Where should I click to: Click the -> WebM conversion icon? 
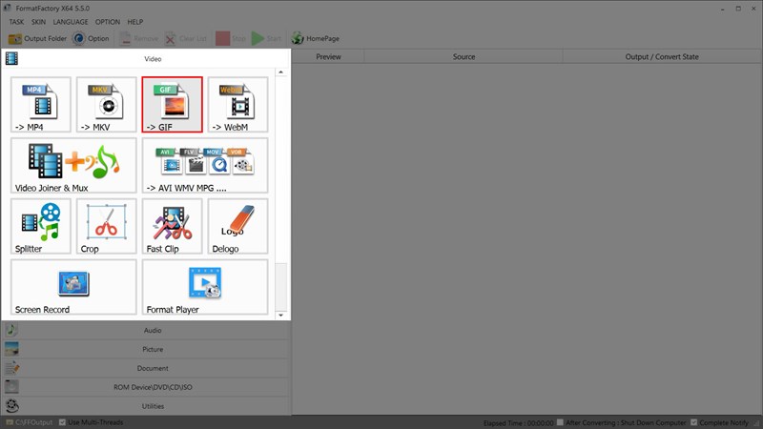pyautogui.click(x=237, y=104)
